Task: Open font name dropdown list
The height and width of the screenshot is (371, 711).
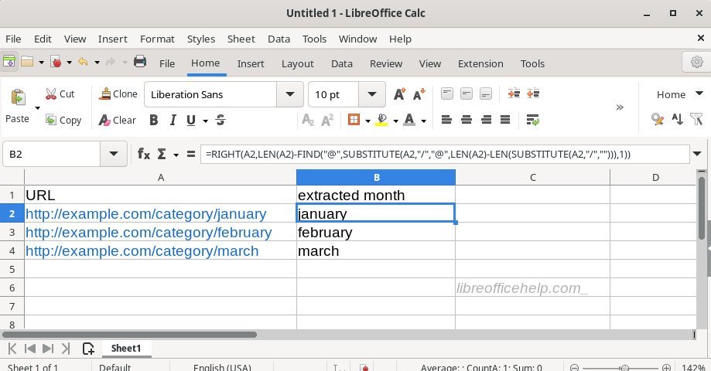Action: click(290, 94)
